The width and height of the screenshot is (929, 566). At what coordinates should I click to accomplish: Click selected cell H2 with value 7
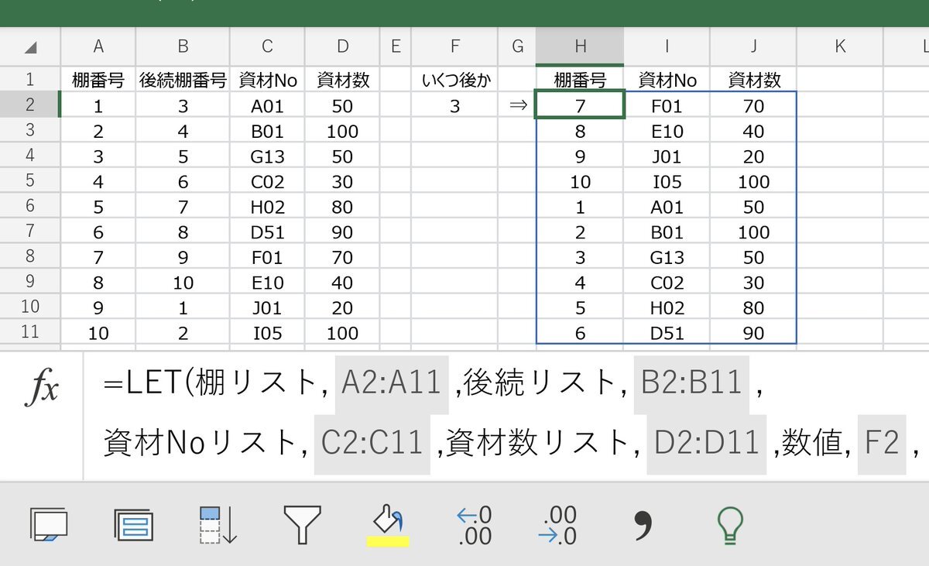tap(580, 105)
